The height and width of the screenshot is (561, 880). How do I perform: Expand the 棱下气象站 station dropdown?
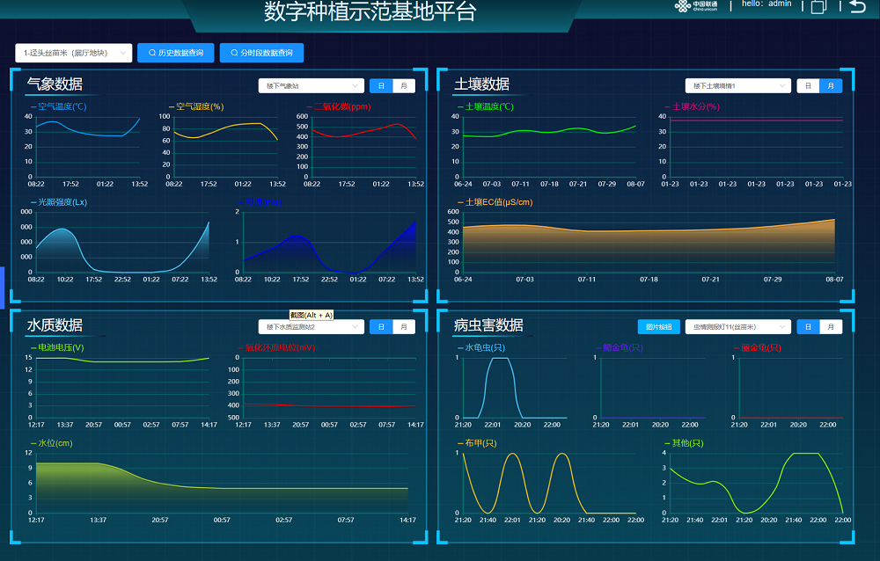(x=311, y=86)
